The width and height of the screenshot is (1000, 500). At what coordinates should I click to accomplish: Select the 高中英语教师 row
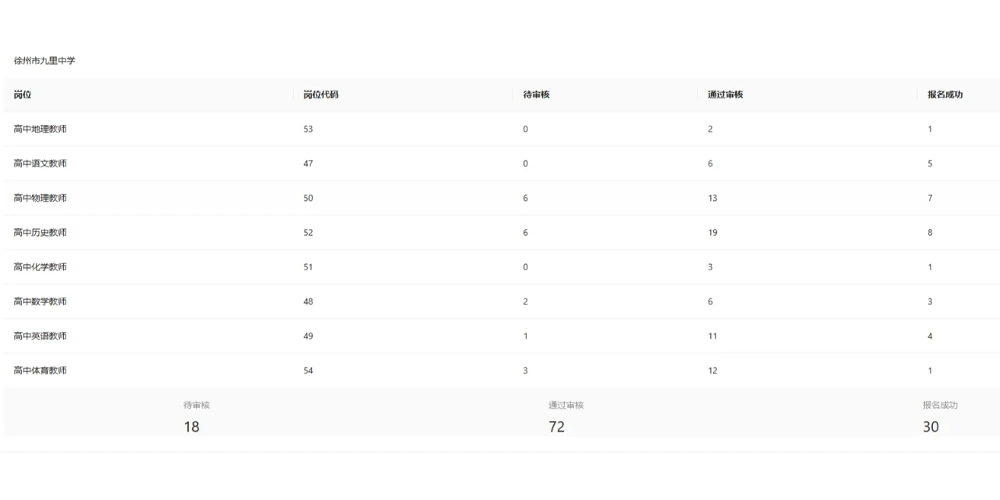[40, 336]
